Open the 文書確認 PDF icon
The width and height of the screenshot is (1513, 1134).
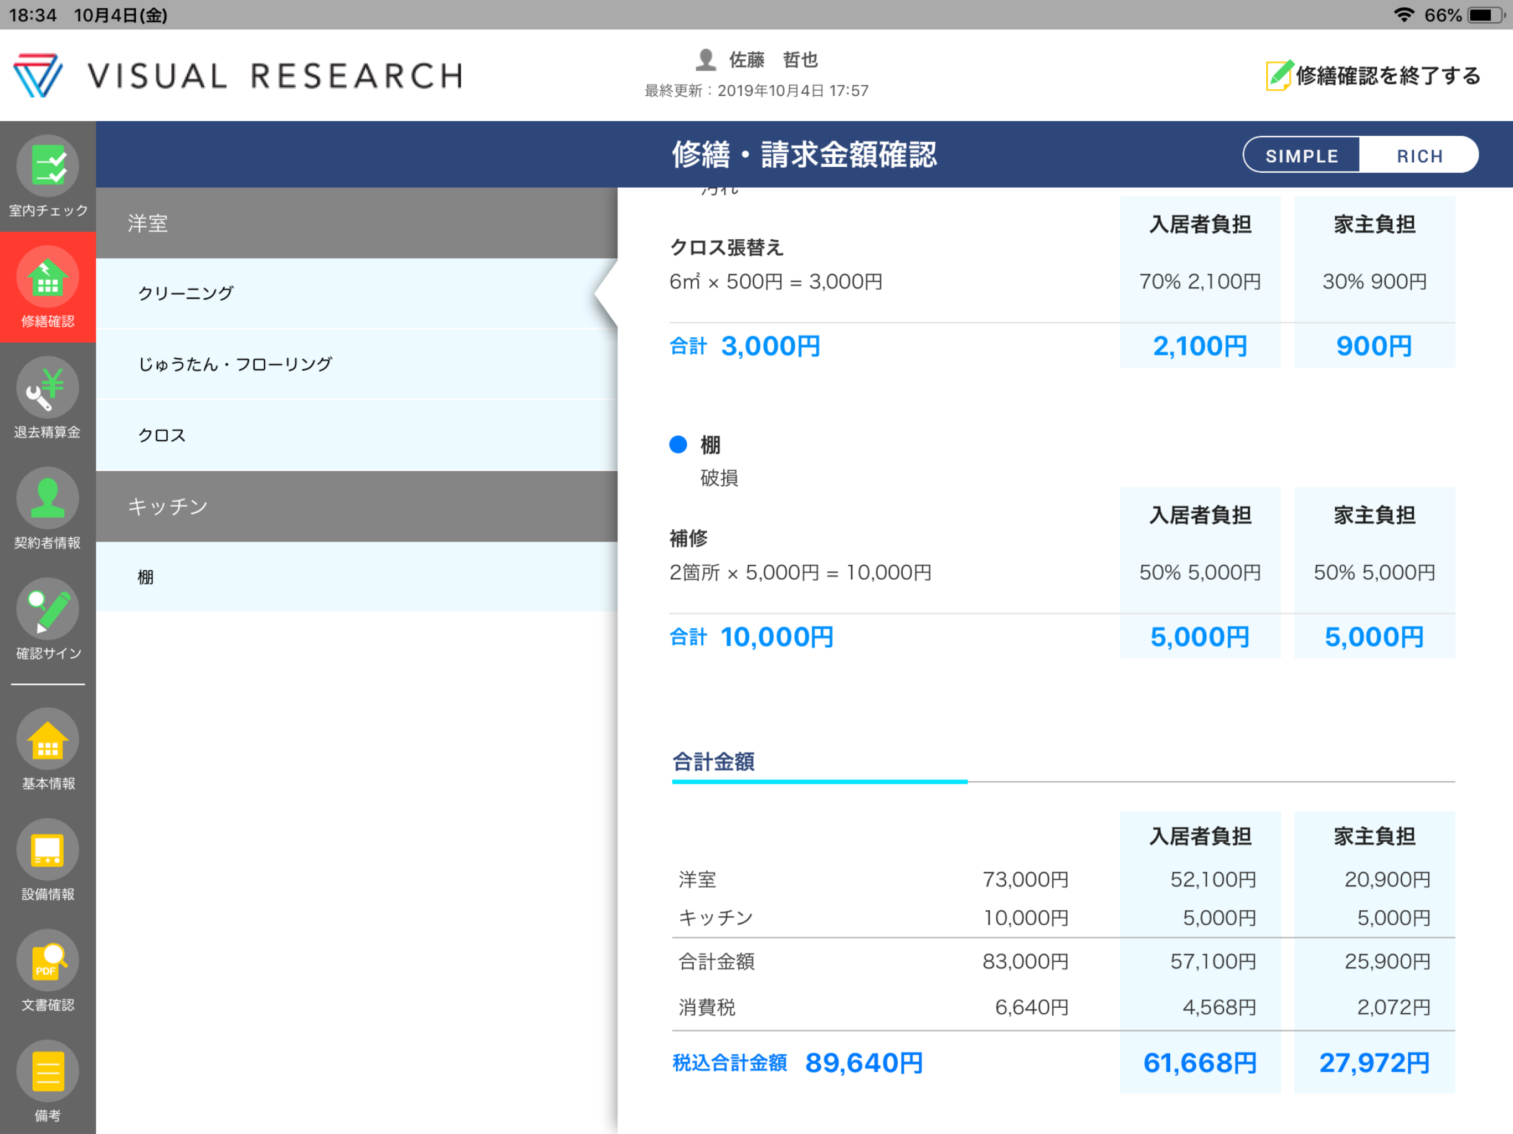click(48, 961)
